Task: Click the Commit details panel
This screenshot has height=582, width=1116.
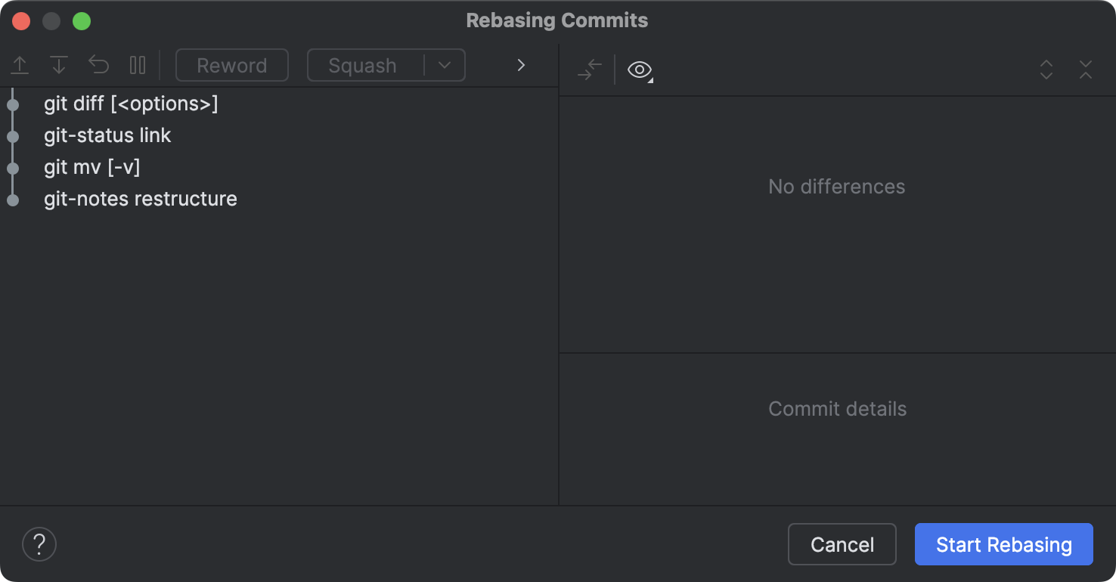Action: [x=837, y=409]
